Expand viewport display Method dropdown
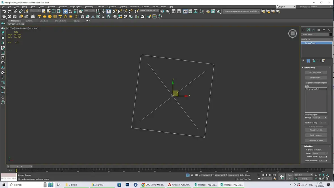 tap(319, 118)
